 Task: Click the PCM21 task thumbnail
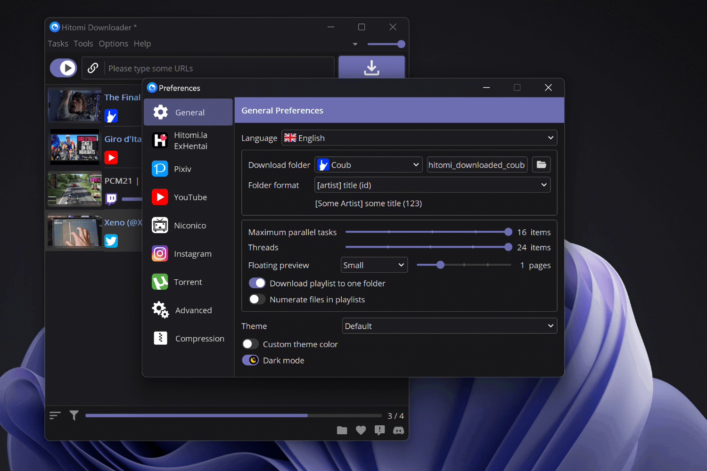75,189
